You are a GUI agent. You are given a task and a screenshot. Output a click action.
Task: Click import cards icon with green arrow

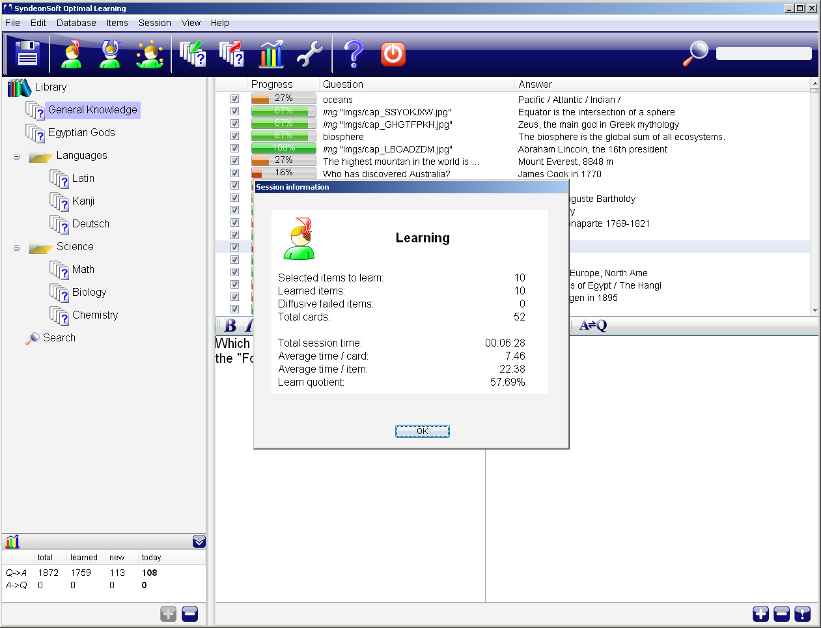[x=193, y=54]
